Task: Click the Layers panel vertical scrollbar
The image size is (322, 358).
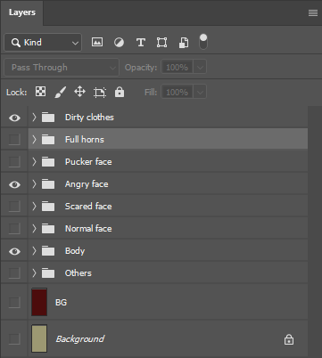Action: [315, 232]
